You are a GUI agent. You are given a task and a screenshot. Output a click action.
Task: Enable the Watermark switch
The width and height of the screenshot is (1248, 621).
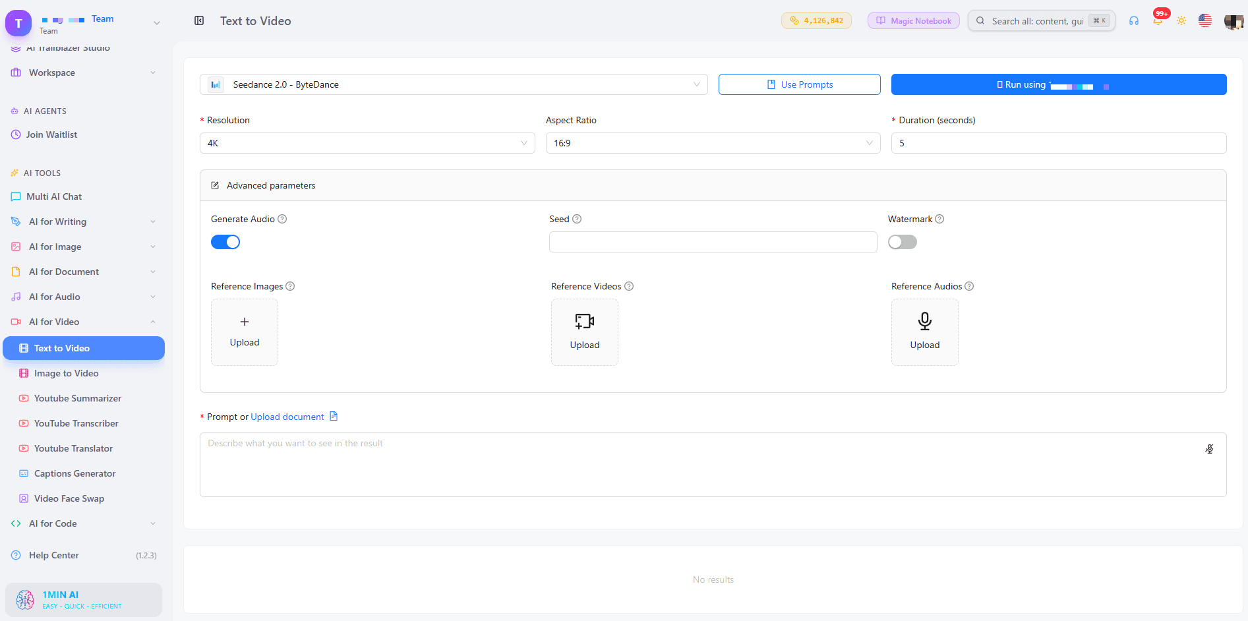coord(903,242)
